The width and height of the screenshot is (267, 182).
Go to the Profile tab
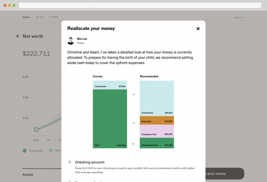(x=54, y=17)
